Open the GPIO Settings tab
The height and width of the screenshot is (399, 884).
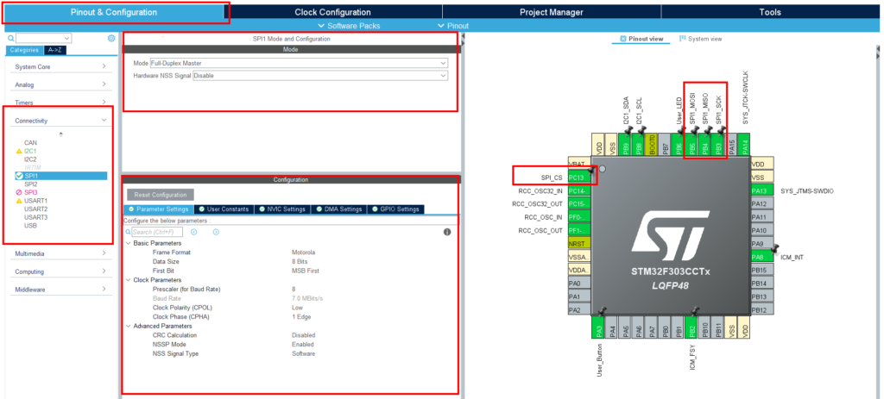pyautogui.click(x=395, y=209)
